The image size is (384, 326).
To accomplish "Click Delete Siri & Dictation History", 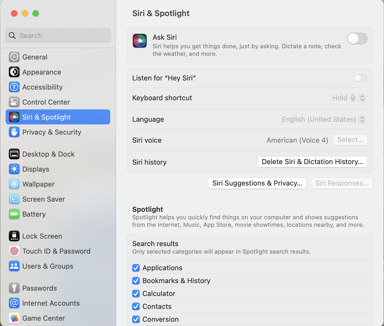I will [x=312, y=162].
